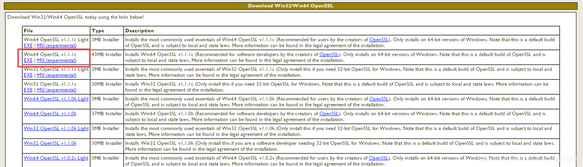583x167 pixels.
Task: Download EXE for Win64 OpenSSL v1.1.1c Light
Action: point(28,46)
